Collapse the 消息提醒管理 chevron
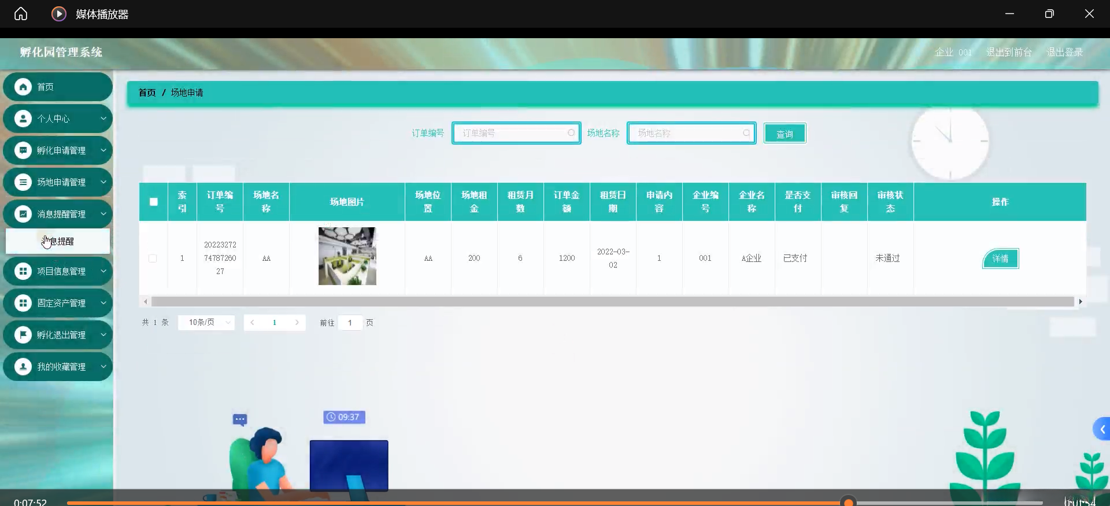Image resolution: width=1110 pixels, height=506 pixels. coord(103,214)
